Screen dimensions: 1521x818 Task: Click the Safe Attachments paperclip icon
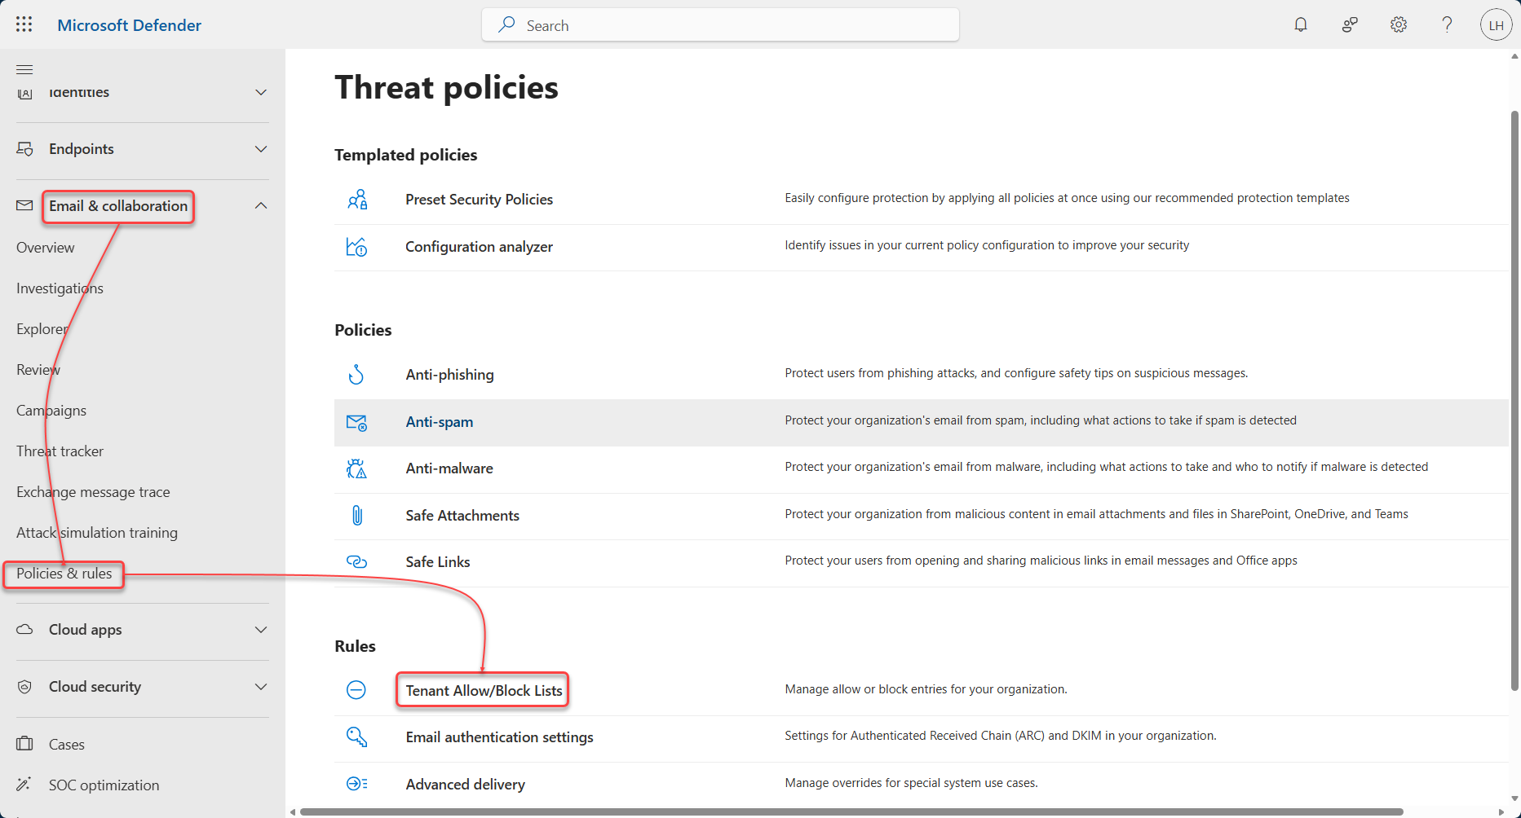(356, 516)
